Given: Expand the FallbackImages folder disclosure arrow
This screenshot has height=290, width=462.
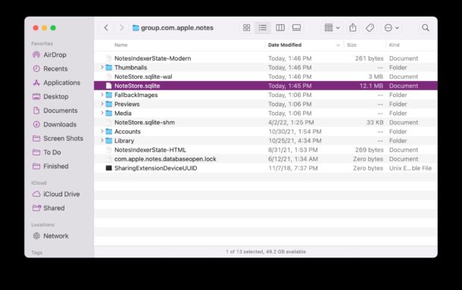Looking at the screenshot, I should [102, 95].
